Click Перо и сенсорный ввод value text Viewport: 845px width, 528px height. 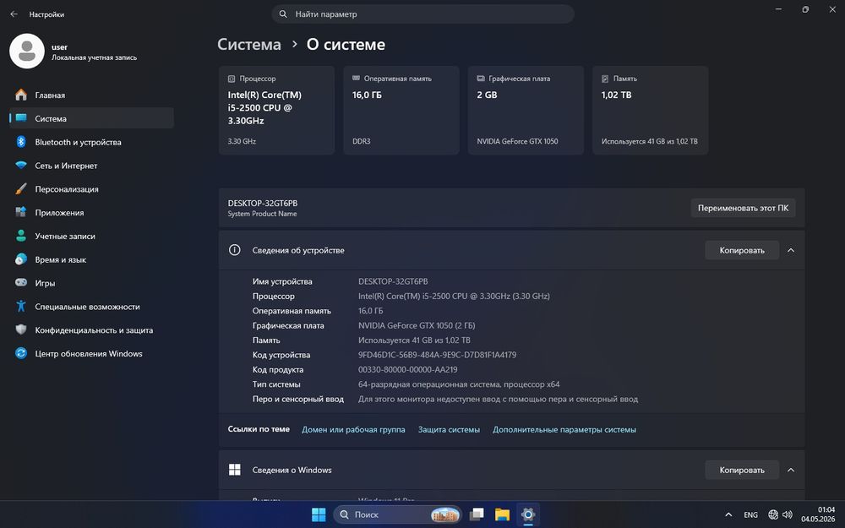(498, 400)
